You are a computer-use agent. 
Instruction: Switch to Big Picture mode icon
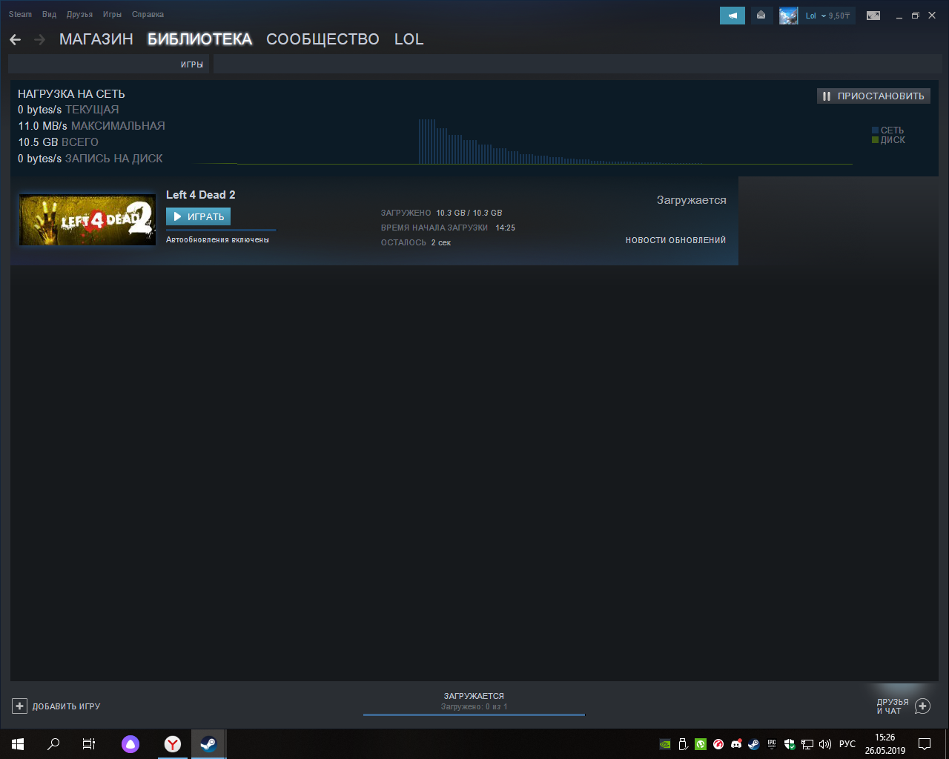coord(873,16)
